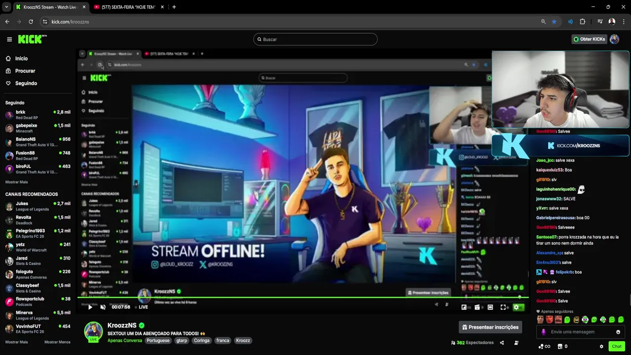Seek on the green progress bar

coord(303,297)
